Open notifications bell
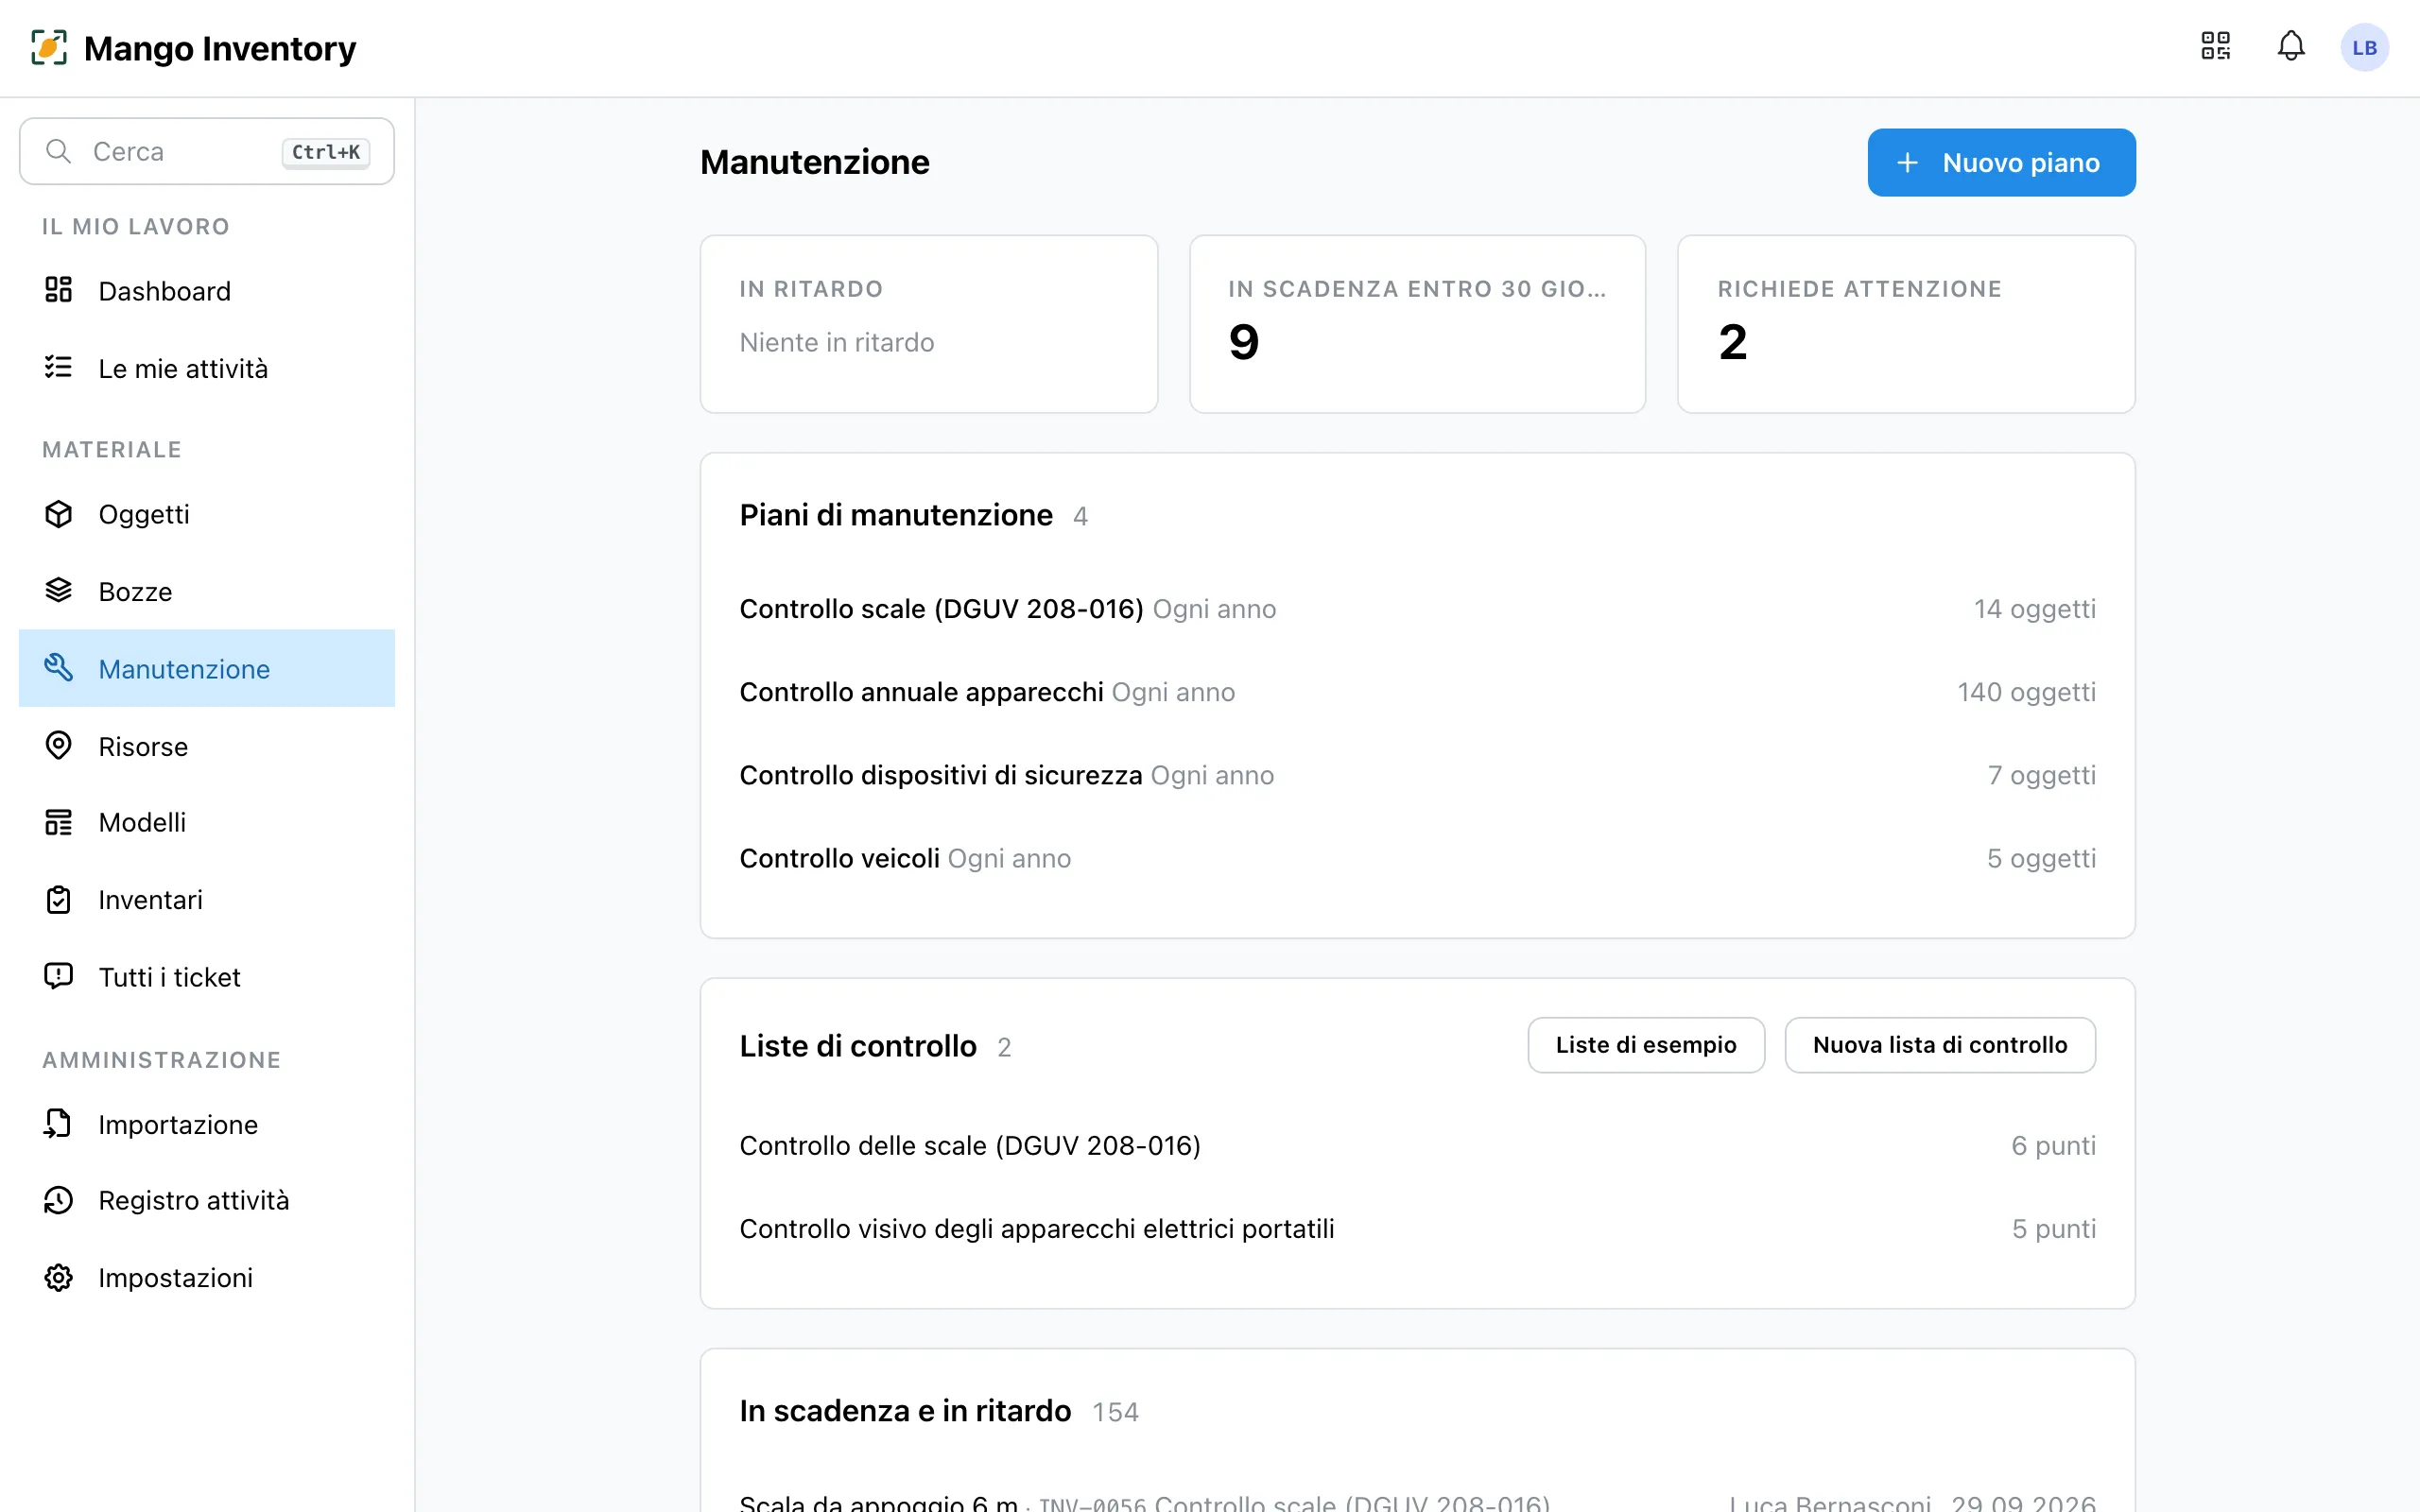This screenshot has height=1512, width=2420. [x=2290, y=46]
